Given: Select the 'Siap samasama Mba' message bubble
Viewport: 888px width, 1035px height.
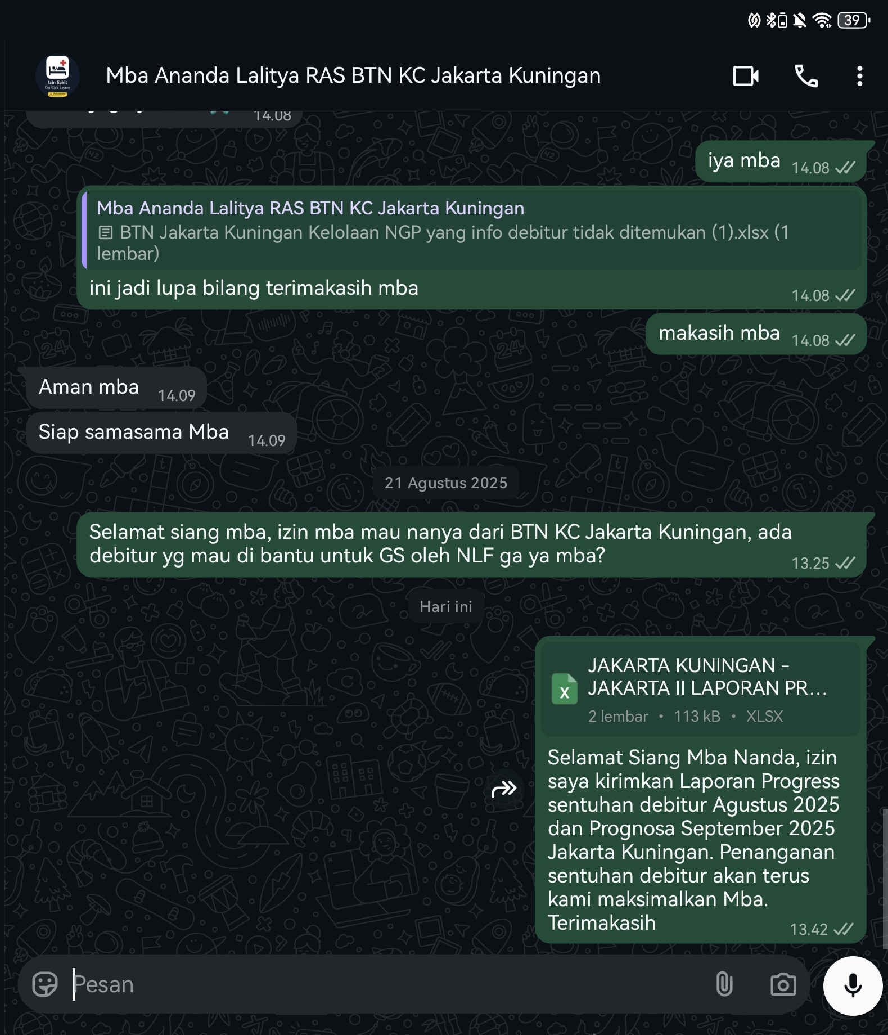Looking at the screenshot, I should coord(161,433).
